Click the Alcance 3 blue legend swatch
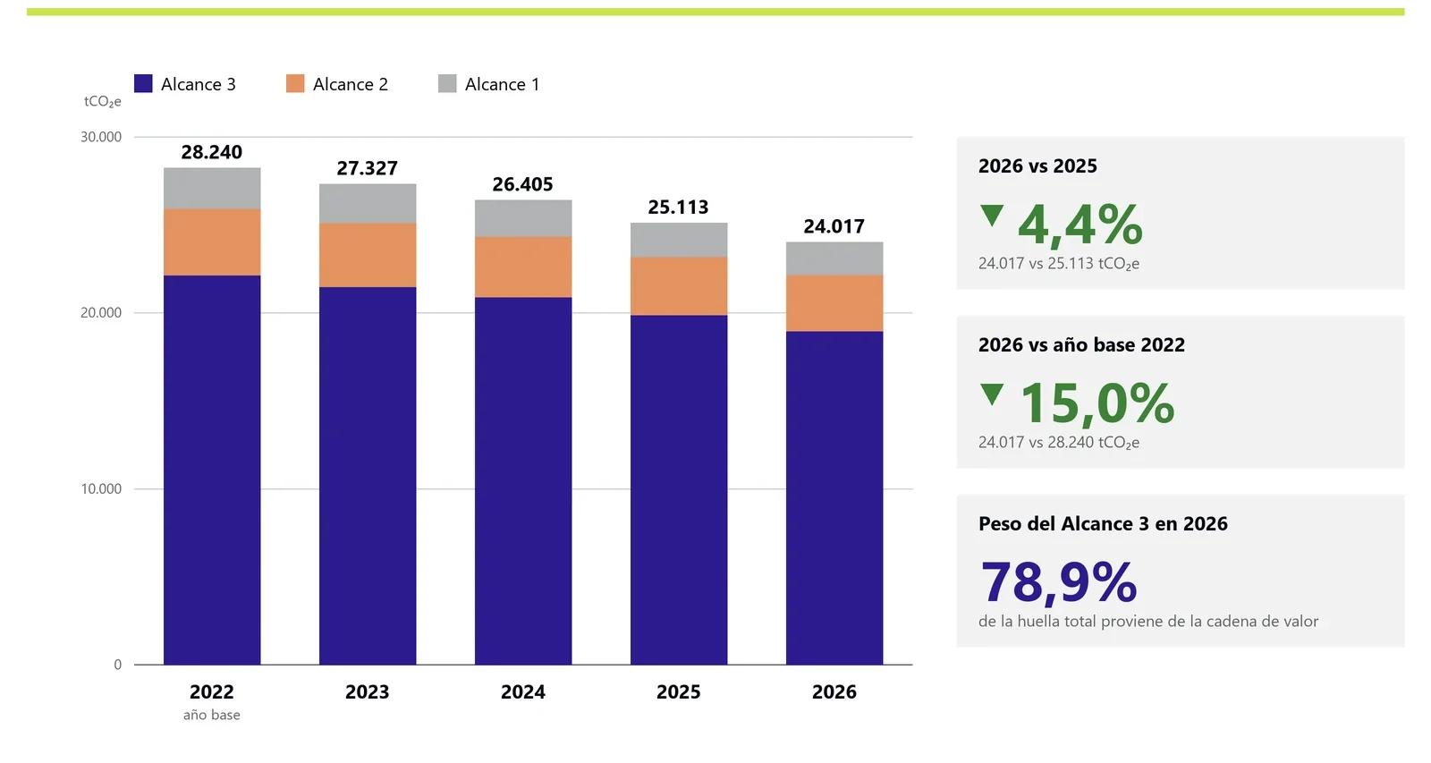This screenshot has width=1431, height=763. pos(143,83)
